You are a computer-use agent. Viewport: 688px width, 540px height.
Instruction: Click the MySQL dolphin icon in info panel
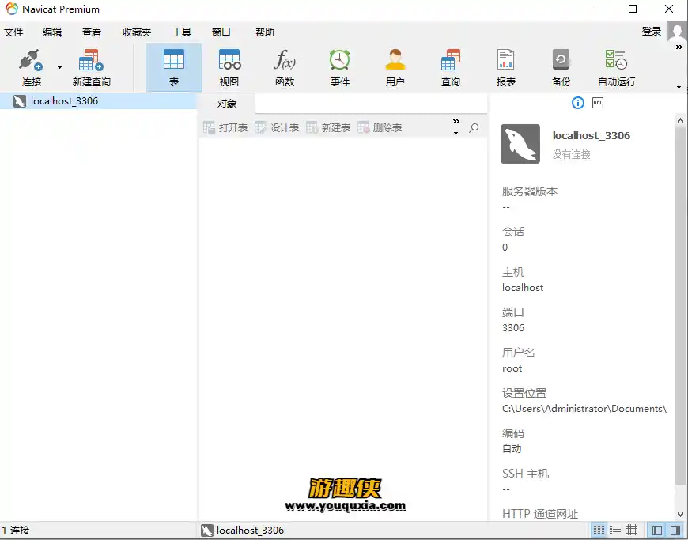tap(520, 144)
